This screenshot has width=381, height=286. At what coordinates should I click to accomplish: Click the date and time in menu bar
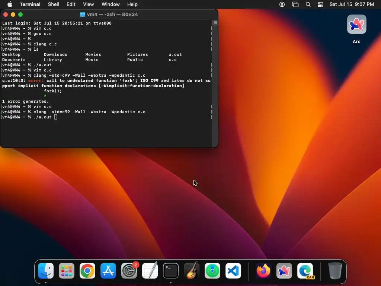(351, 4)
